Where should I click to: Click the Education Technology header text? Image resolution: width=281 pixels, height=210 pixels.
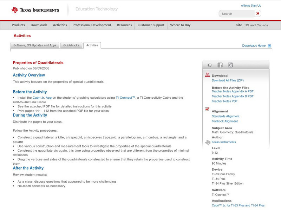click(96, 9)
